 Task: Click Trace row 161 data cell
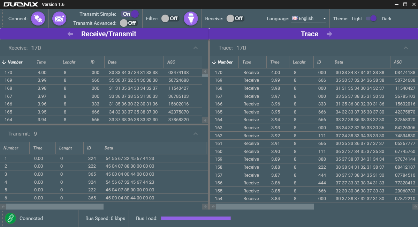(x=360, y=144)
